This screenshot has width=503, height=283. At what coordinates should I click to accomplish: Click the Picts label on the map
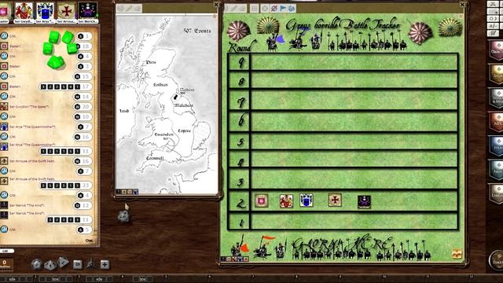pos(151,62)
